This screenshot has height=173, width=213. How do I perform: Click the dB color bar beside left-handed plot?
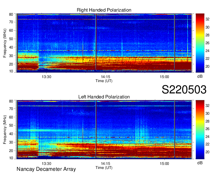tap(200, 129)
